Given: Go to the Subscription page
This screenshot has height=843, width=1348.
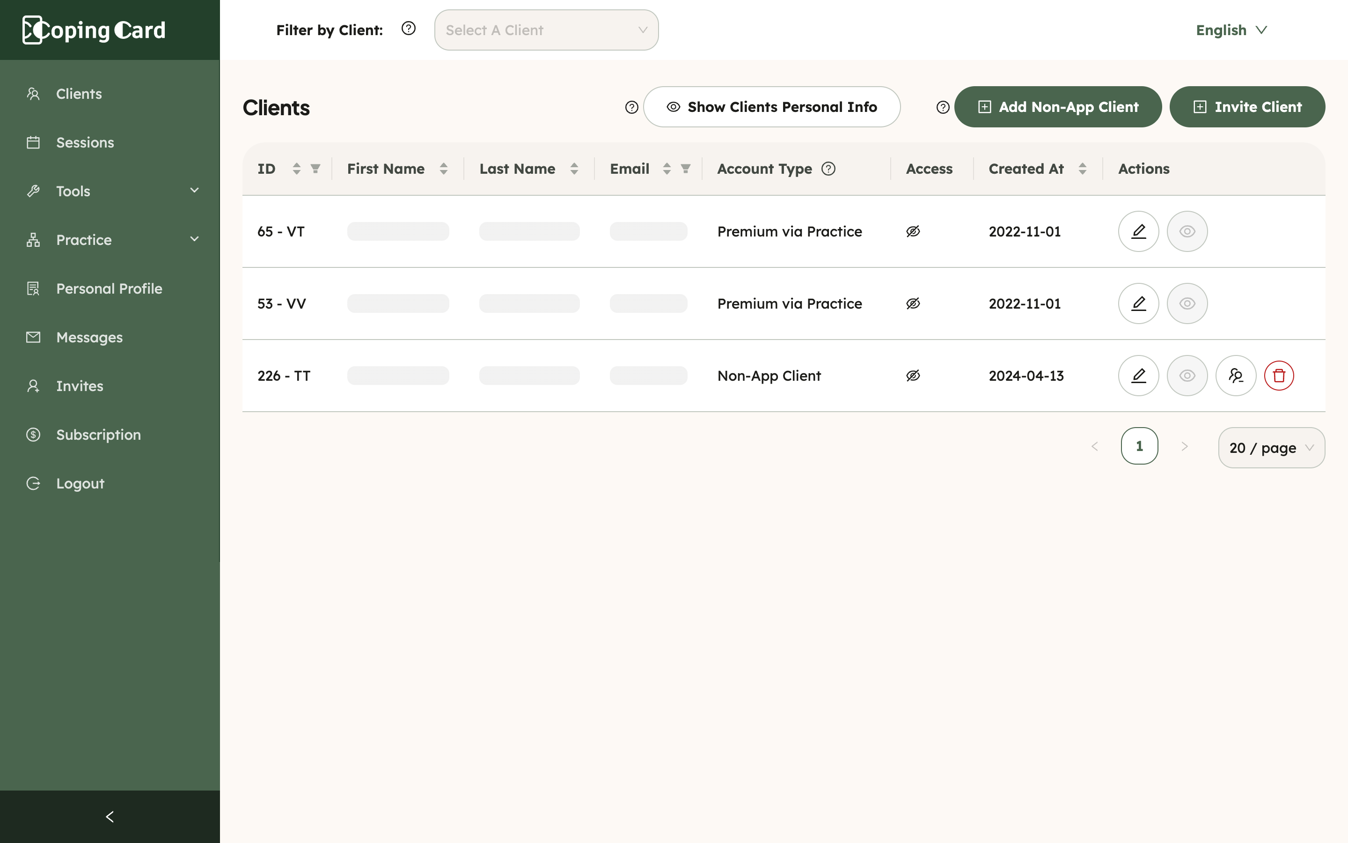Looking at the screenshot, I should point(110,434).
